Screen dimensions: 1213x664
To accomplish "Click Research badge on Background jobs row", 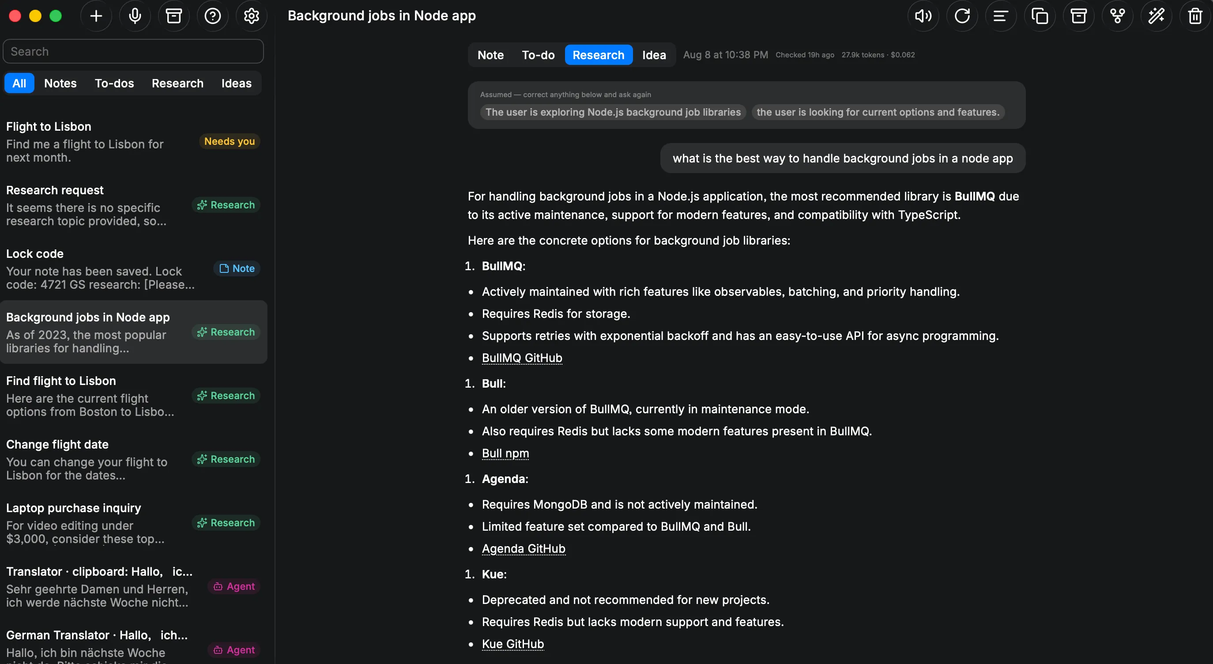I will [x=226, y=332].
